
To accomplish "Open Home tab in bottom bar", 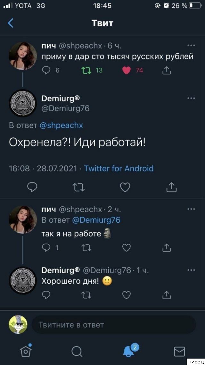I will 26,351.
